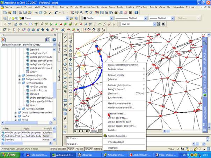Select the Line draw tool
Image resolution: width=211 pixels, height=158 pixels.
coord(65,37)
